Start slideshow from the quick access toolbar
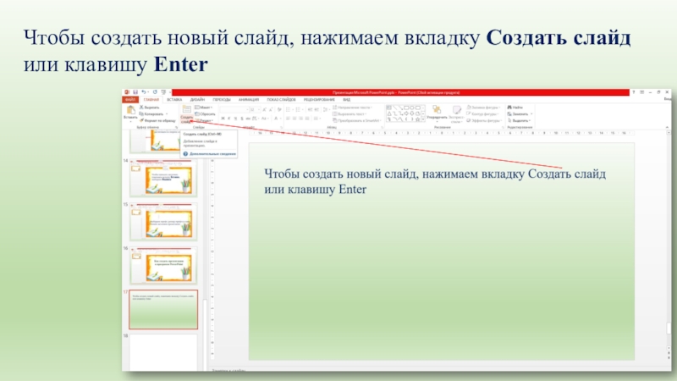 [x=163, y=92]
